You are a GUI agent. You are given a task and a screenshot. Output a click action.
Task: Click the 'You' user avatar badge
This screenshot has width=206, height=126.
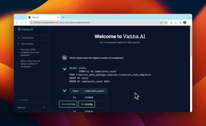(65, 58)
